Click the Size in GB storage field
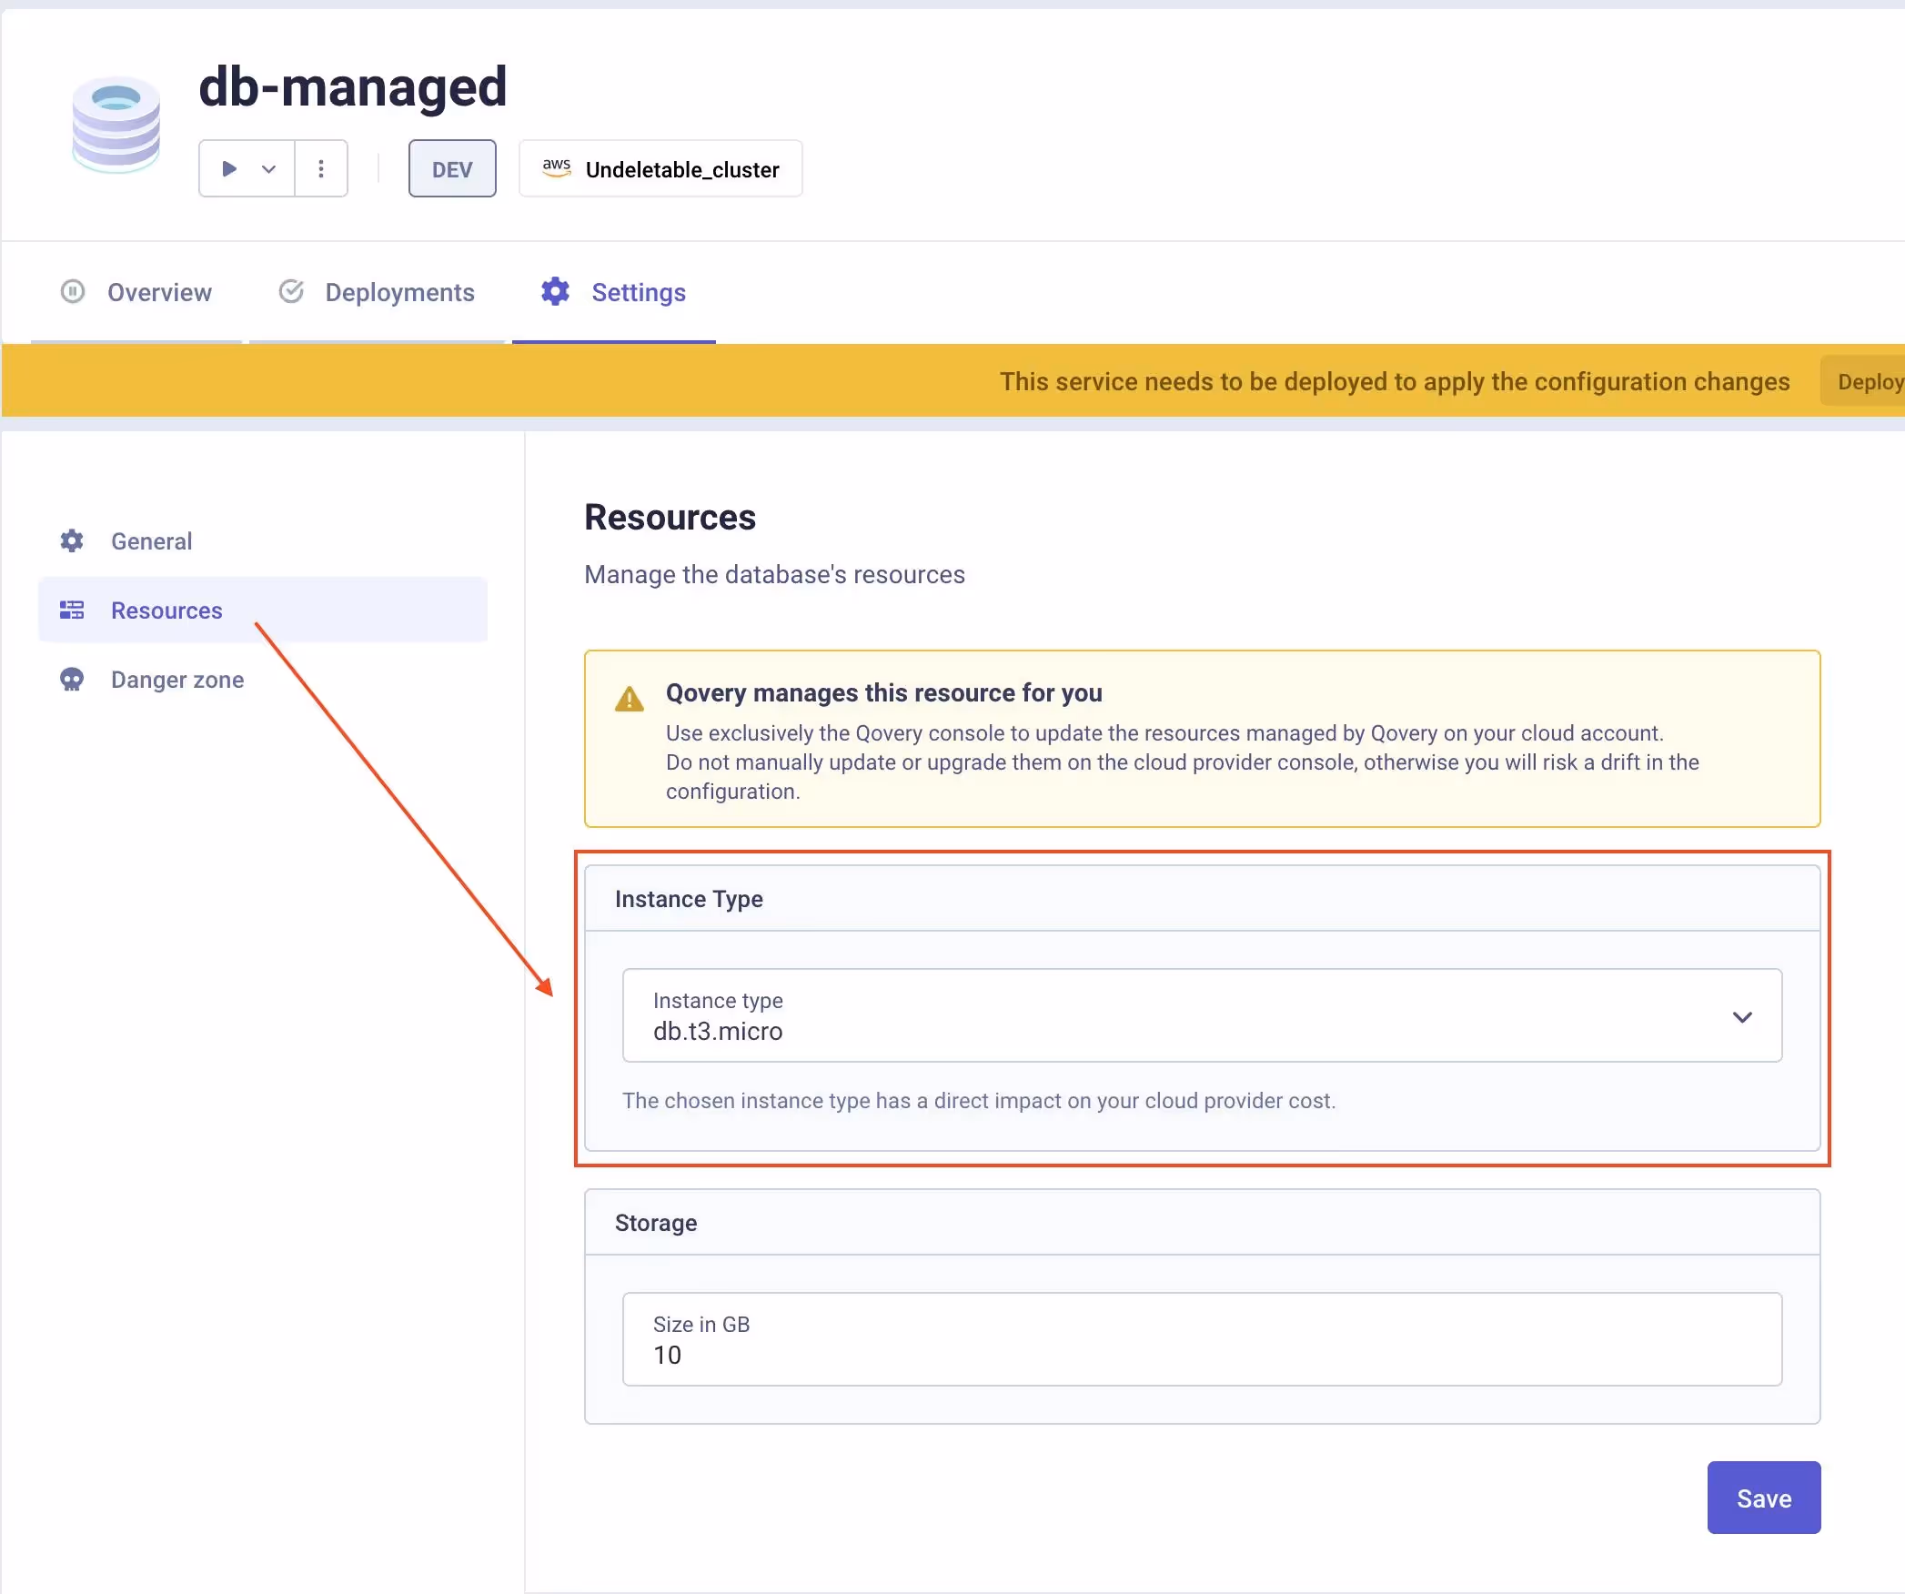1905x1594 pixels. click(1201, 1339)
